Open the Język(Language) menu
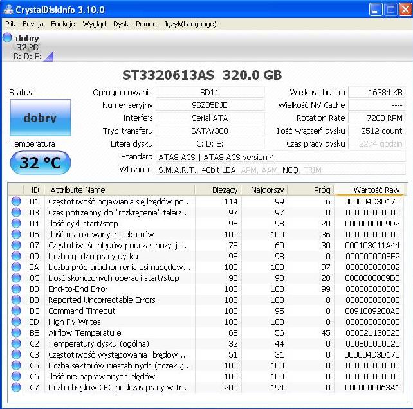 190,24
